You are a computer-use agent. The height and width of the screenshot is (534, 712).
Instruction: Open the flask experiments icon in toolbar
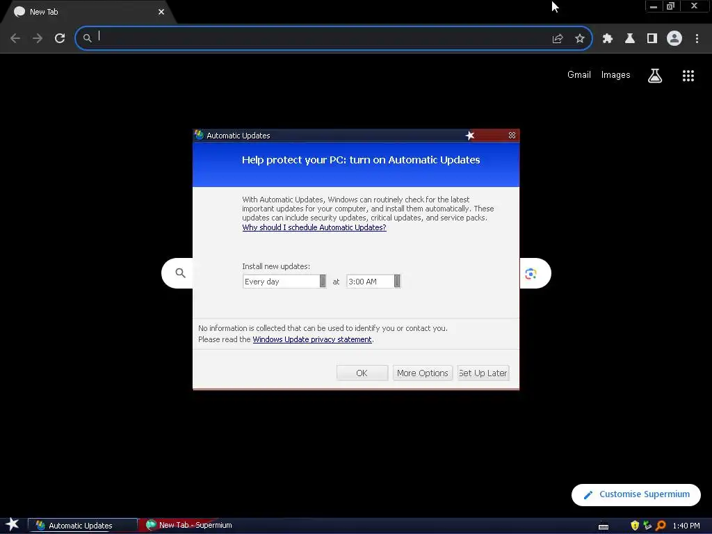629,39
